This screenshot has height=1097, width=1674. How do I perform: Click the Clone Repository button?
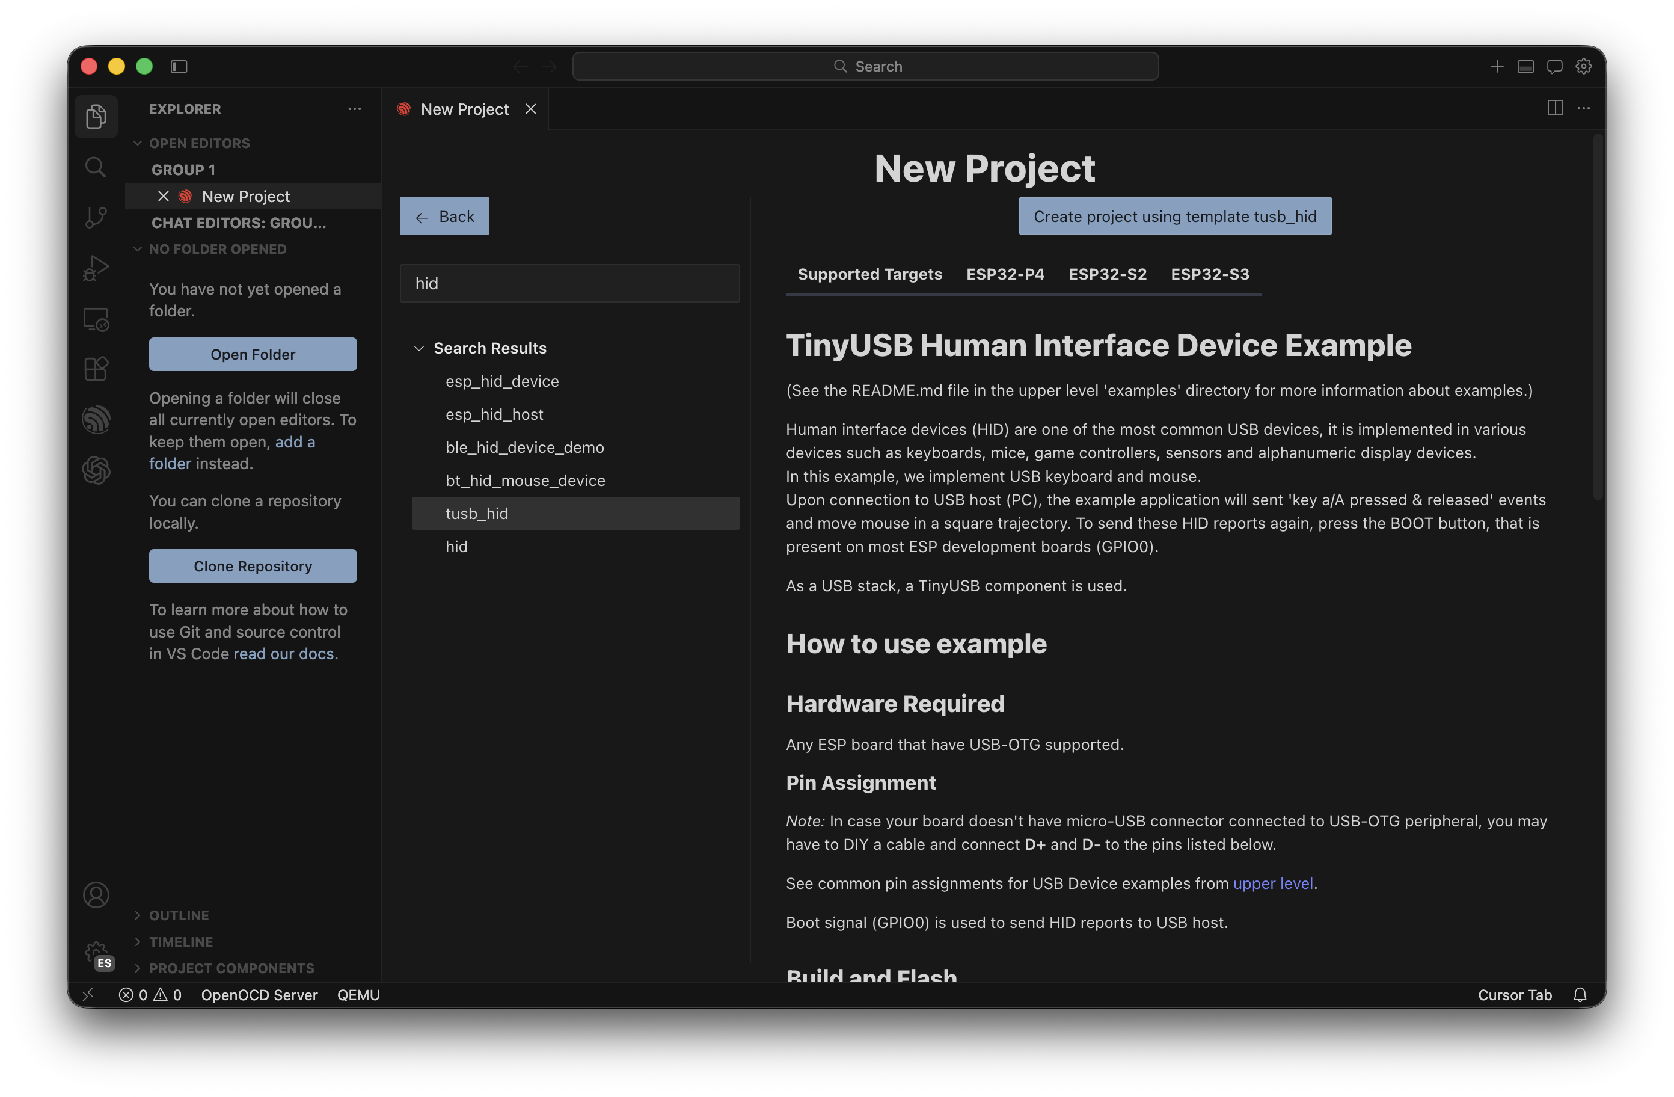[253, 566]
